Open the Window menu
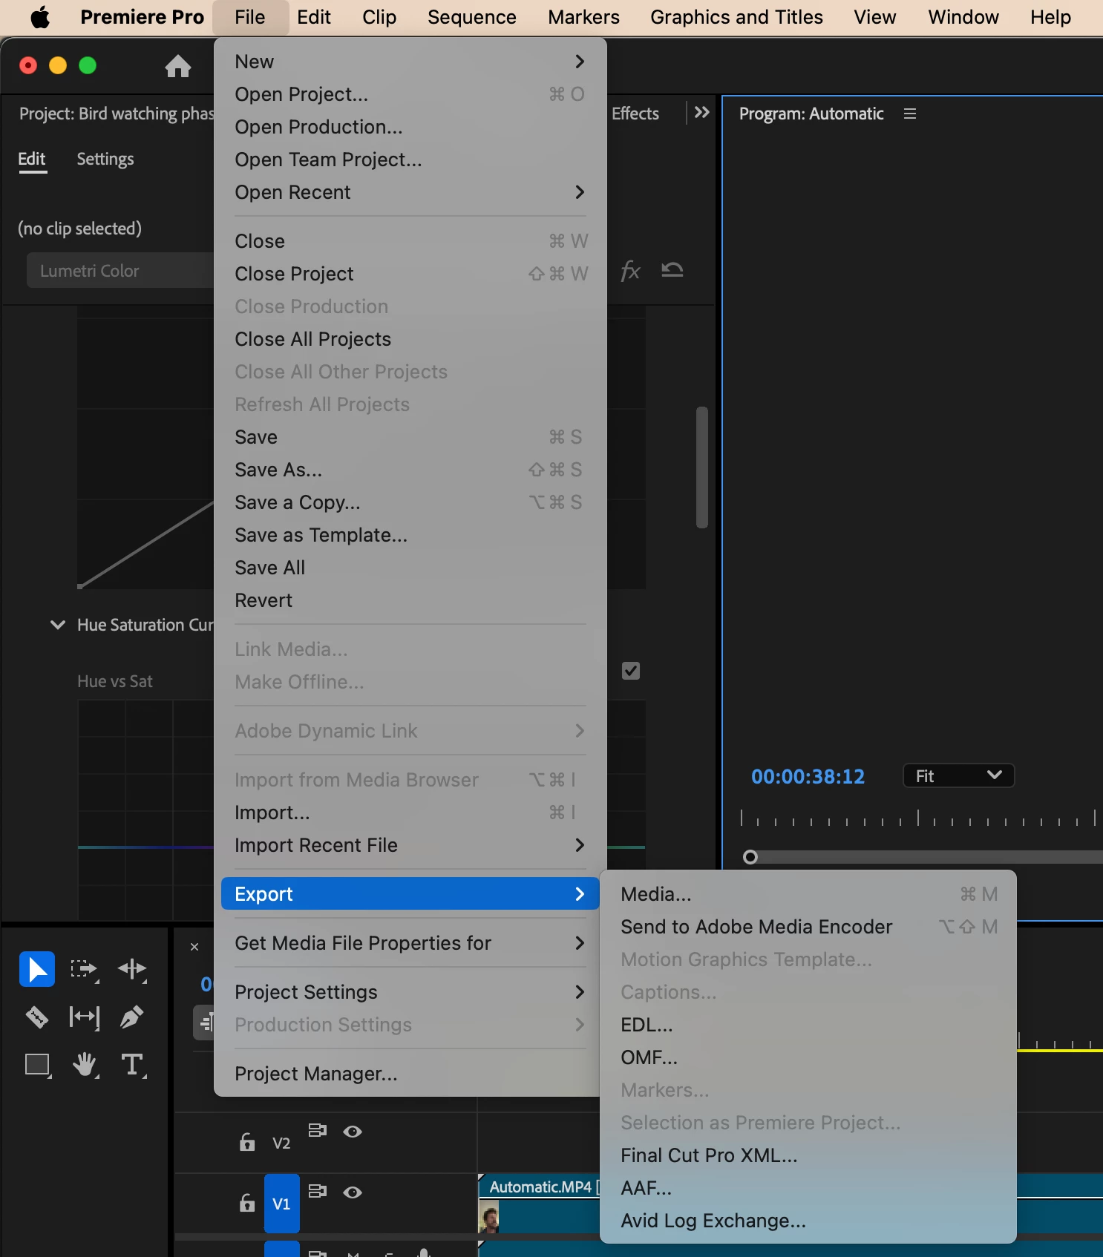 click(963, 17)
